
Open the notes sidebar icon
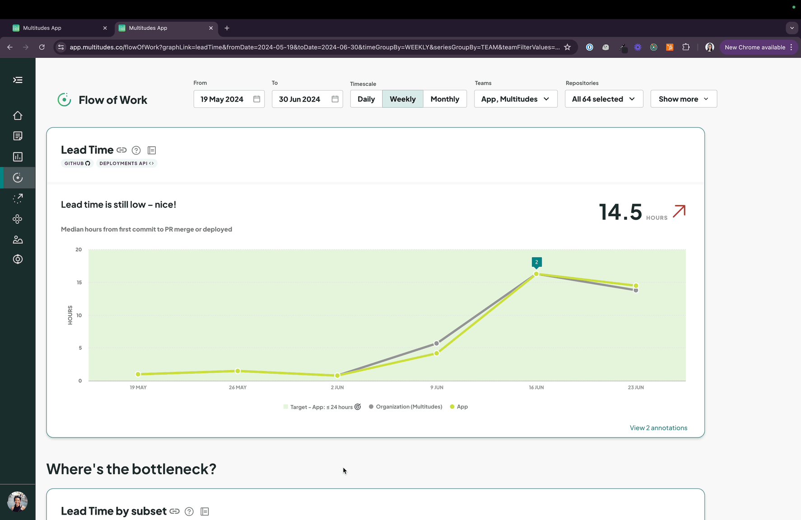point(18,135)
